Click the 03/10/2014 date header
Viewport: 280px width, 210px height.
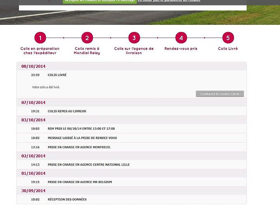coord(131,120)
